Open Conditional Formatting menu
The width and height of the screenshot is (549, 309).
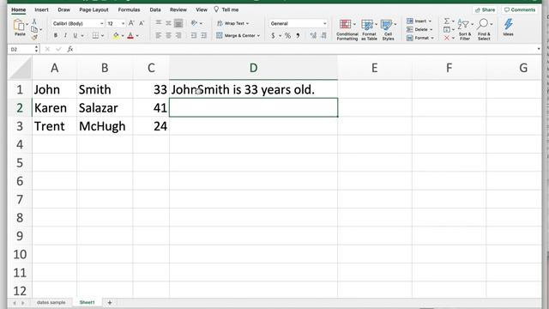(347, 29)
